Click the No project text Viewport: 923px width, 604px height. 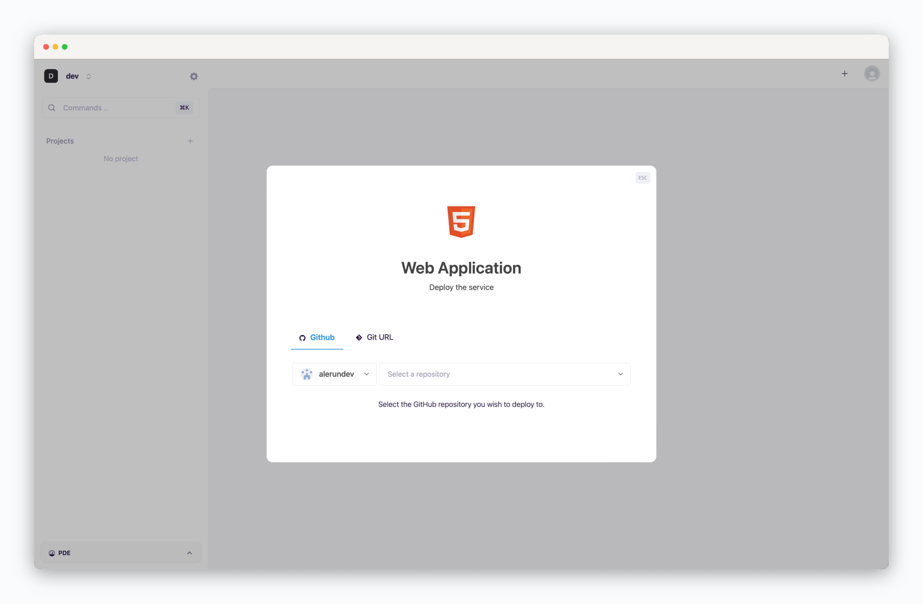pyautogui.click(x=121, y=159)
